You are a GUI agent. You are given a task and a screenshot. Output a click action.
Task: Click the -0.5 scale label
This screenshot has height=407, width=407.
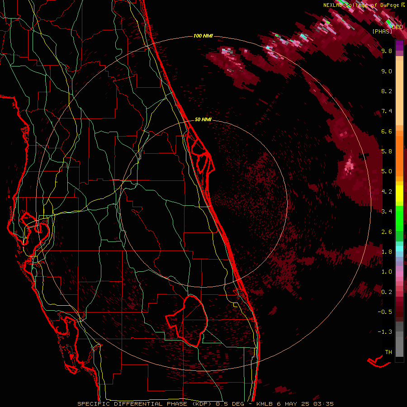[385, 312]
